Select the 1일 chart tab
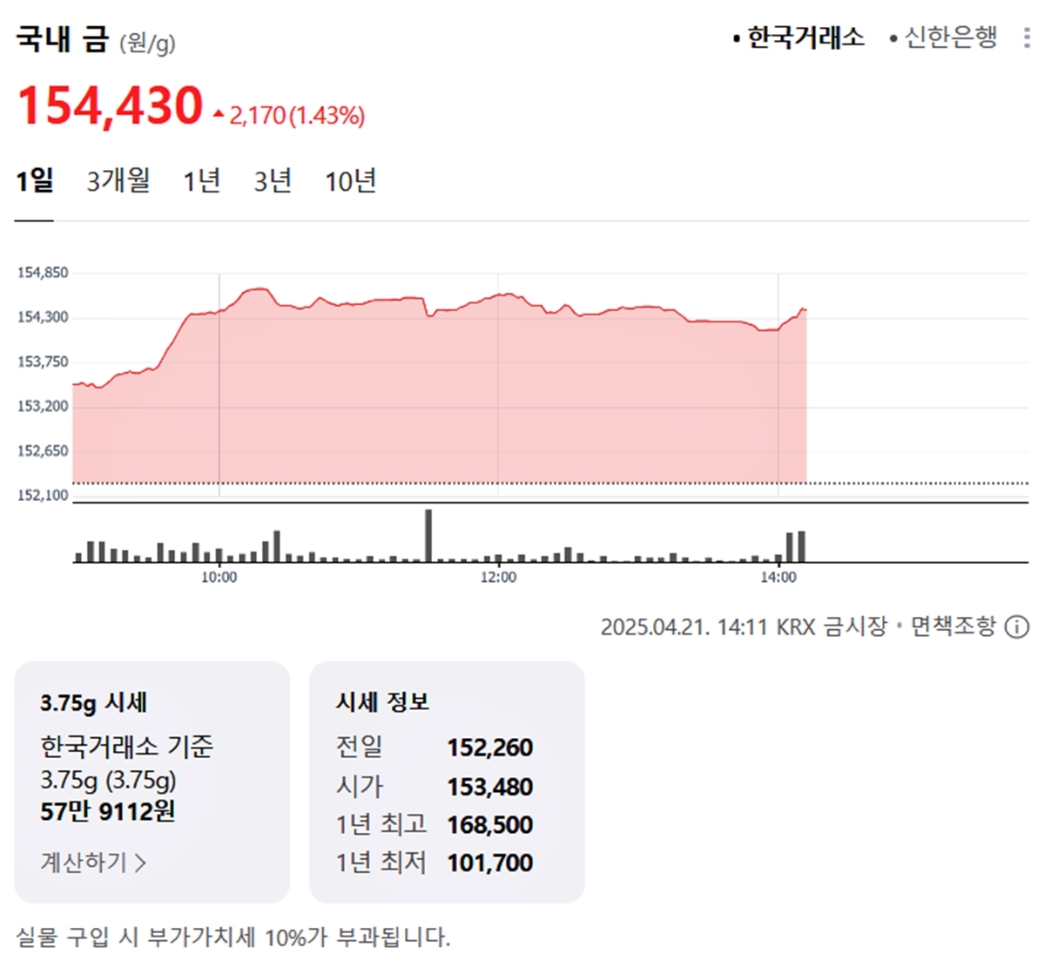Image resolution: width=1045 pixels, height=968 pixels. (x=35, y=181)
